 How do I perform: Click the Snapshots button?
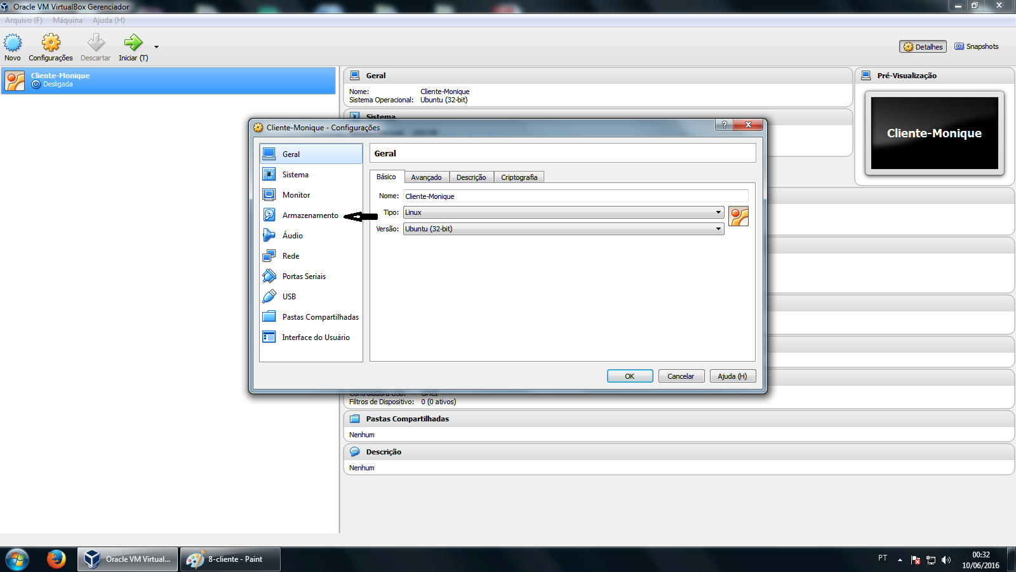click(x=977, y=46)
